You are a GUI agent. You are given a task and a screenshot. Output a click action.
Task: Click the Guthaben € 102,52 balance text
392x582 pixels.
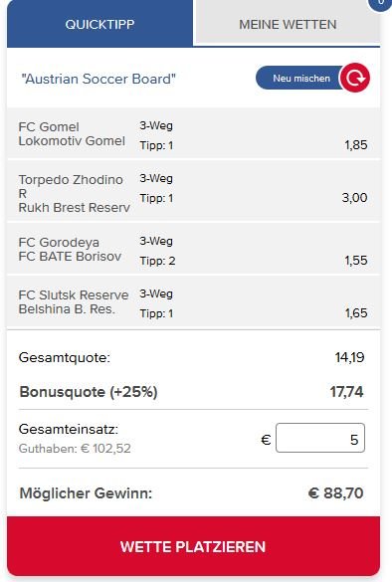[x=75, y=449]
